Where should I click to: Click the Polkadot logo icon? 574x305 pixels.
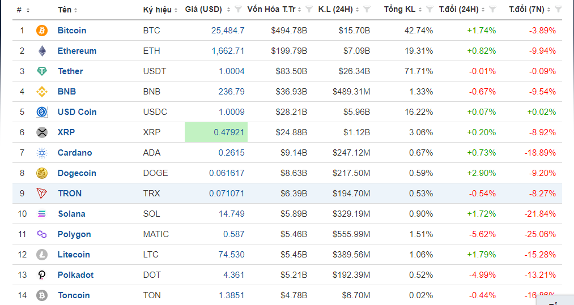tap(42, 275)
